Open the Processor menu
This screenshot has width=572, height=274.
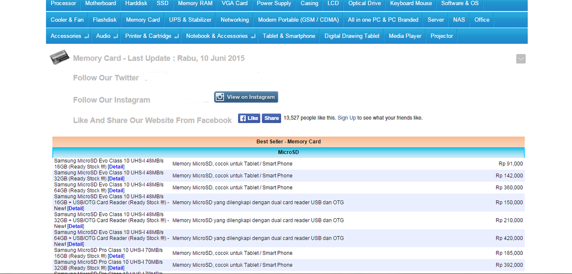[x=63, y=4]
